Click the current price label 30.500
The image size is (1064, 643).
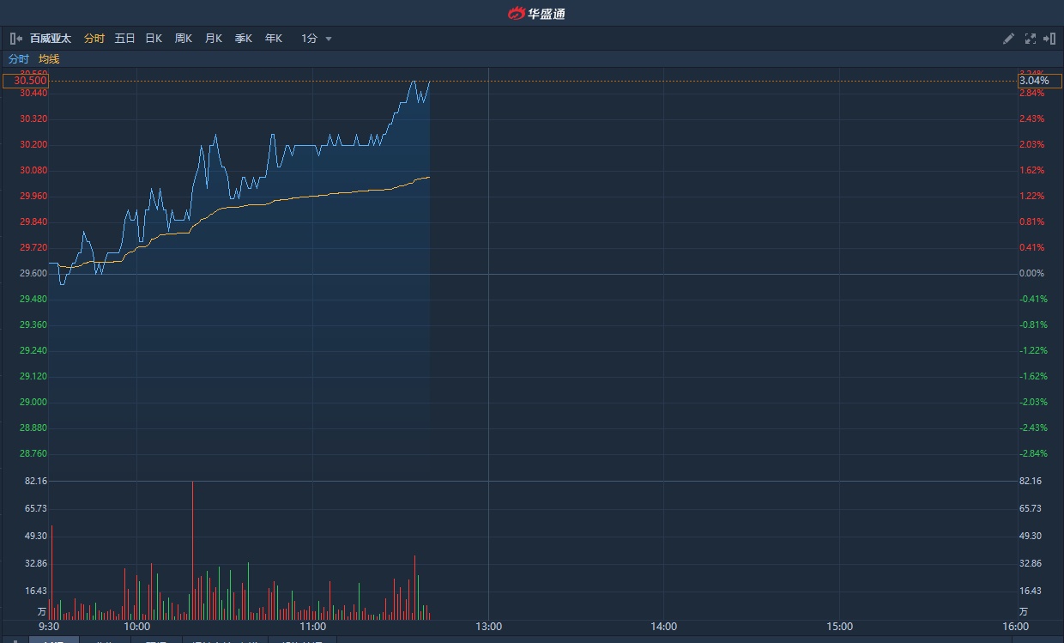pyautogui.click(x=26, y=81)
